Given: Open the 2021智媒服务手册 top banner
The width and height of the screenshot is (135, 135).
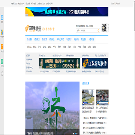Looking at the screenshot, I should point(67,12).
